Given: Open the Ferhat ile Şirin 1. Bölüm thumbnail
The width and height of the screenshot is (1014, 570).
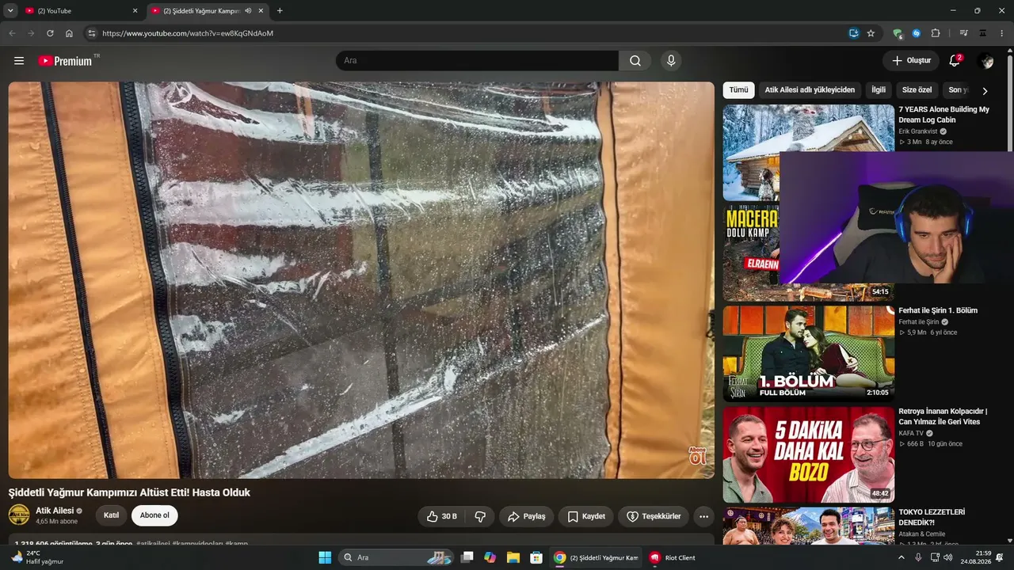Looking at the screenshot, I should [808, 354].
